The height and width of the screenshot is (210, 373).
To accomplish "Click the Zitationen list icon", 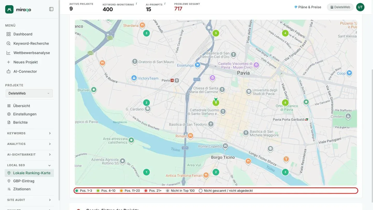I will coord(9,189).
